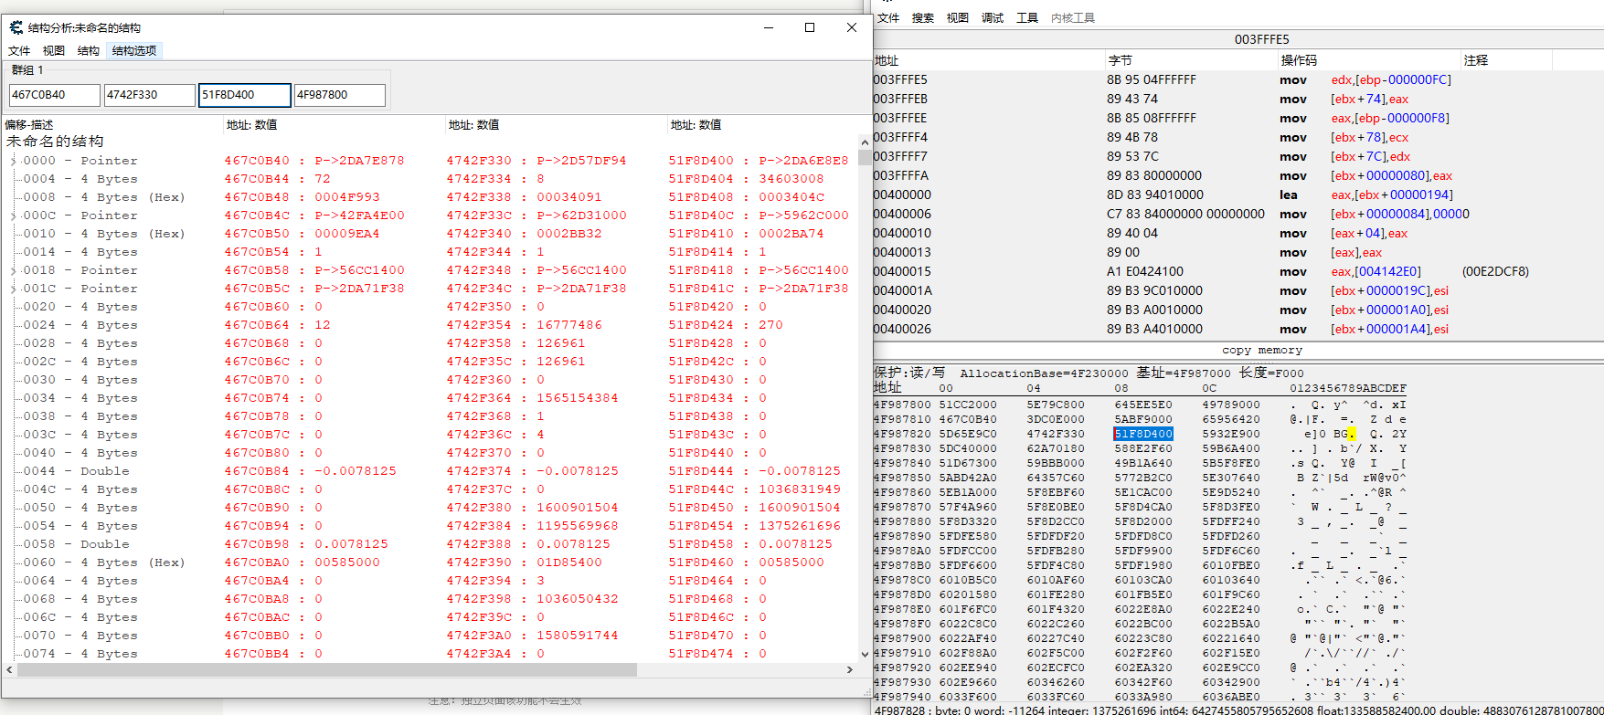Open the 搜索 menu in memory viewer
This screenshot has width=1604, height=715.
(x=923, y=18)
